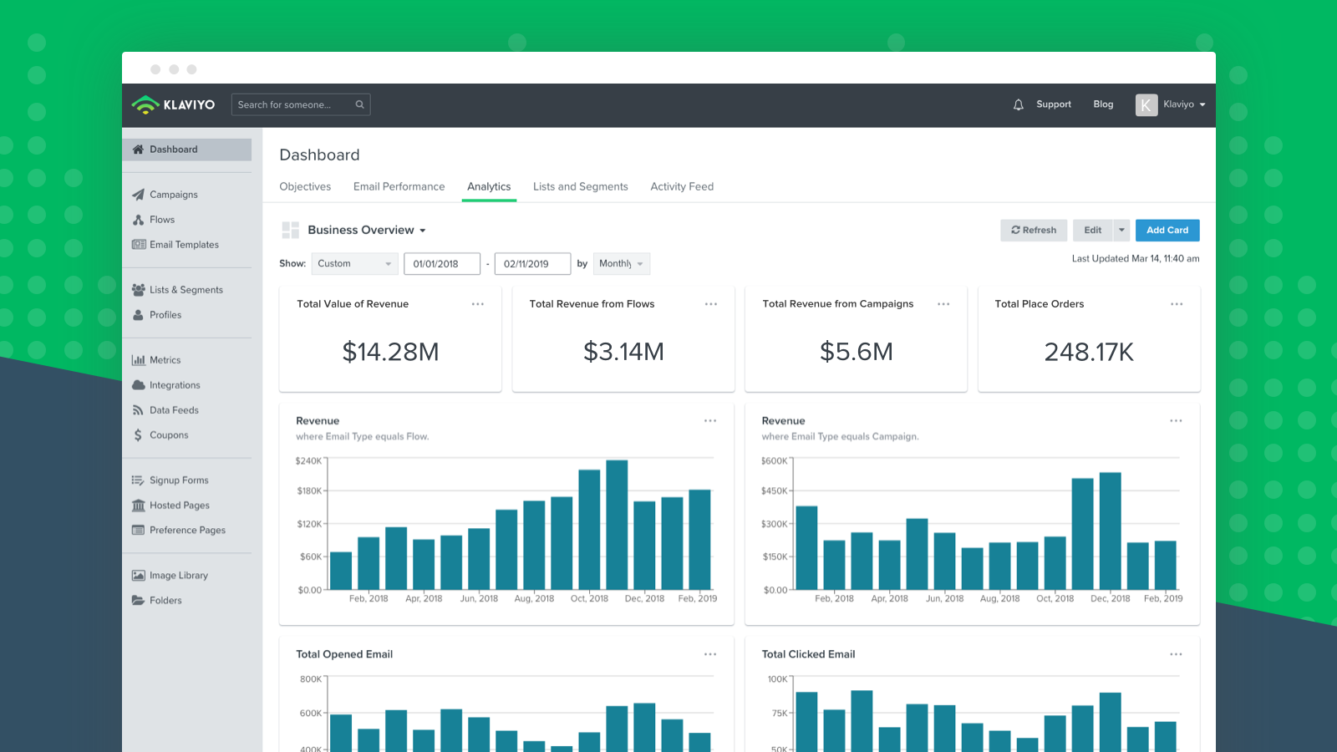The width and height of the screenshot is (1337, 752).
Task: Open the Integrations section
Action: click(174, 384)
